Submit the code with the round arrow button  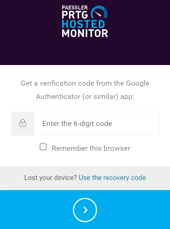pyautogui.click(x=85, y=210)
